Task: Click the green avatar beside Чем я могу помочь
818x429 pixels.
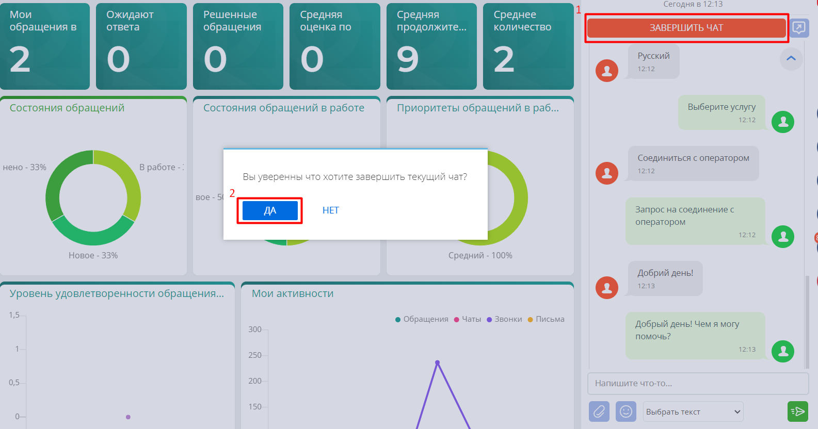Action: click(x=783, y=351)
